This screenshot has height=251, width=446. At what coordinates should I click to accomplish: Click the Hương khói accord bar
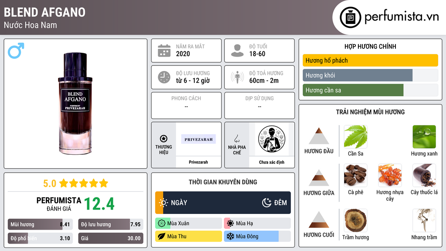(370, 75)
